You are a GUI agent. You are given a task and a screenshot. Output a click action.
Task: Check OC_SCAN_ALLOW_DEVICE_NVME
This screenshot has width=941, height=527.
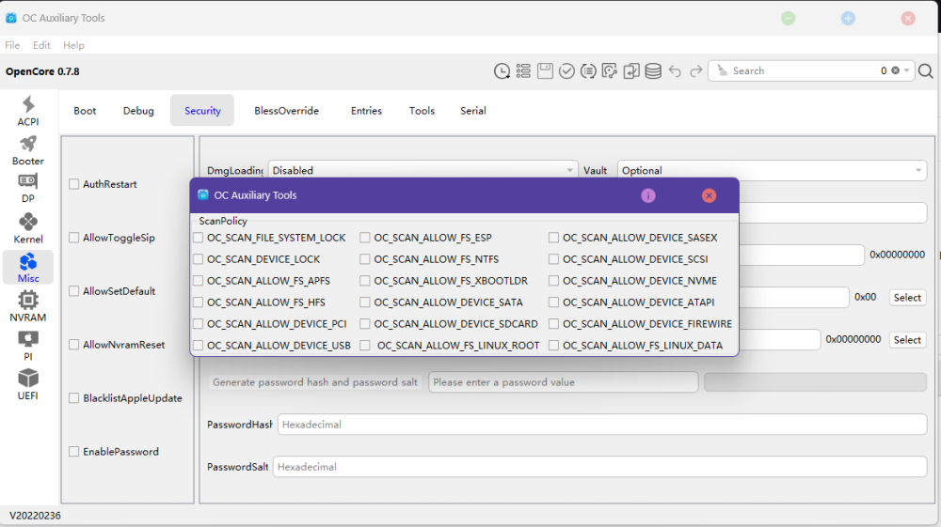pyautogui.click(x=554, y=281)
